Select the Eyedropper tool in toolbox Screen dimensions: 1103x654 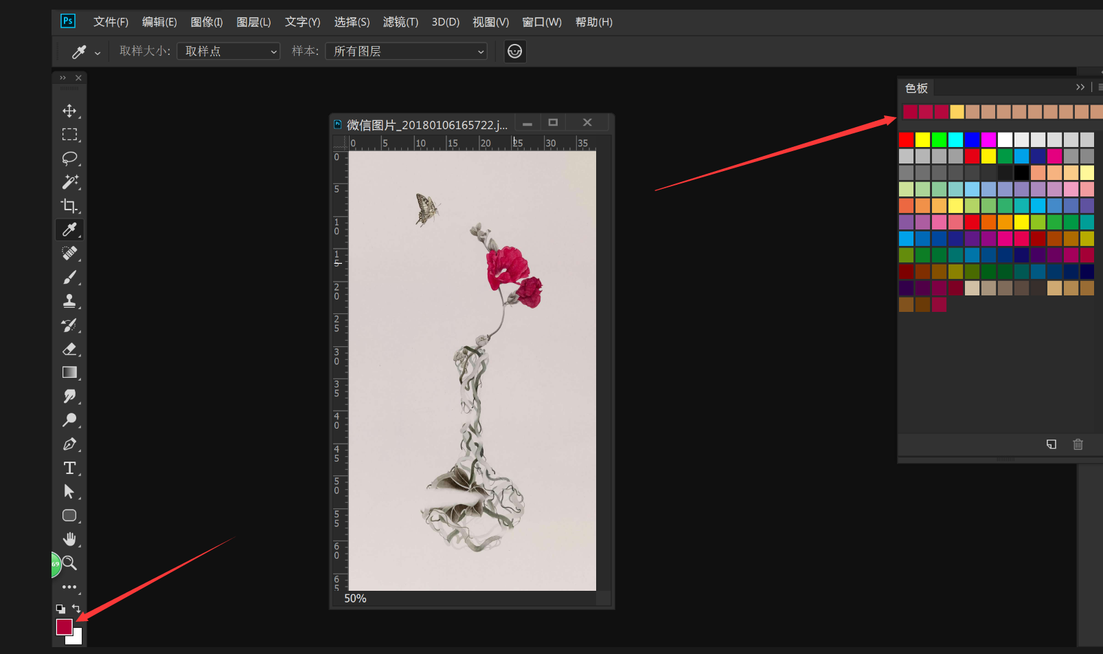pos(69,229)
